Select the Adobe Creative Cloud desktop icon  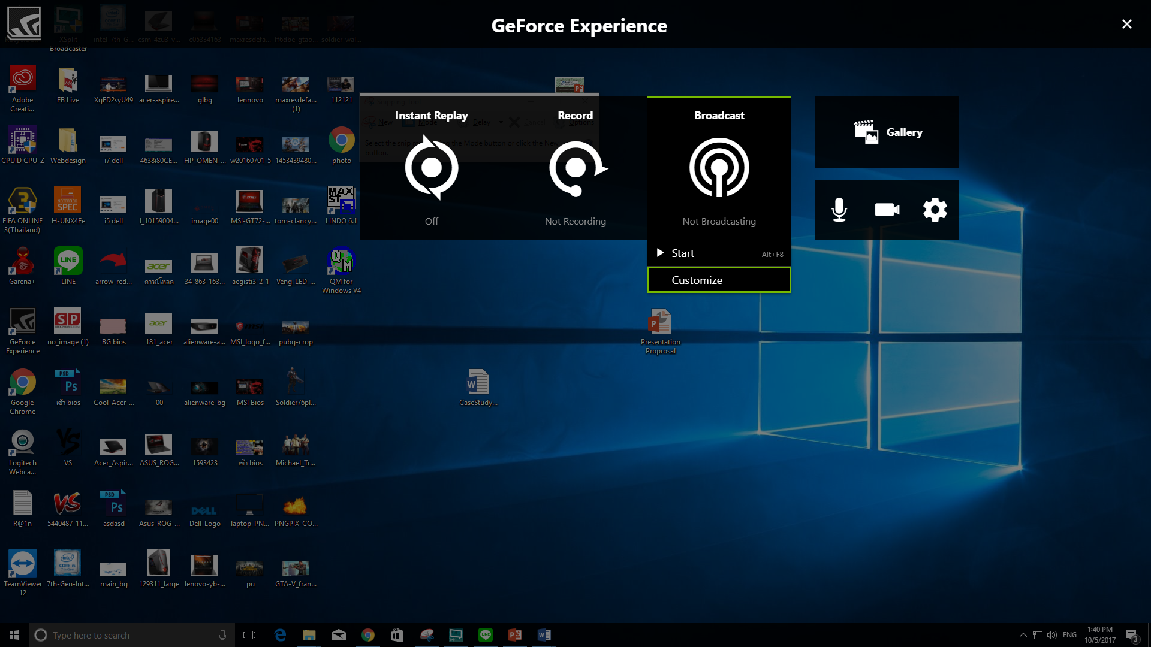(x=22, y=89)
